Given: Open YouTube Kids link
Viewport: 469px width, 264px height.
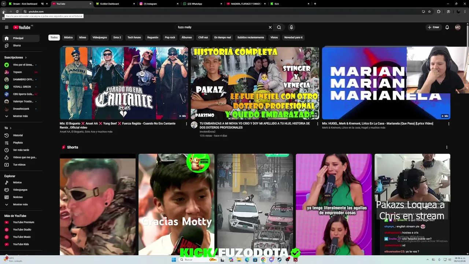Looking at the screenshot, I should (21, 244).
